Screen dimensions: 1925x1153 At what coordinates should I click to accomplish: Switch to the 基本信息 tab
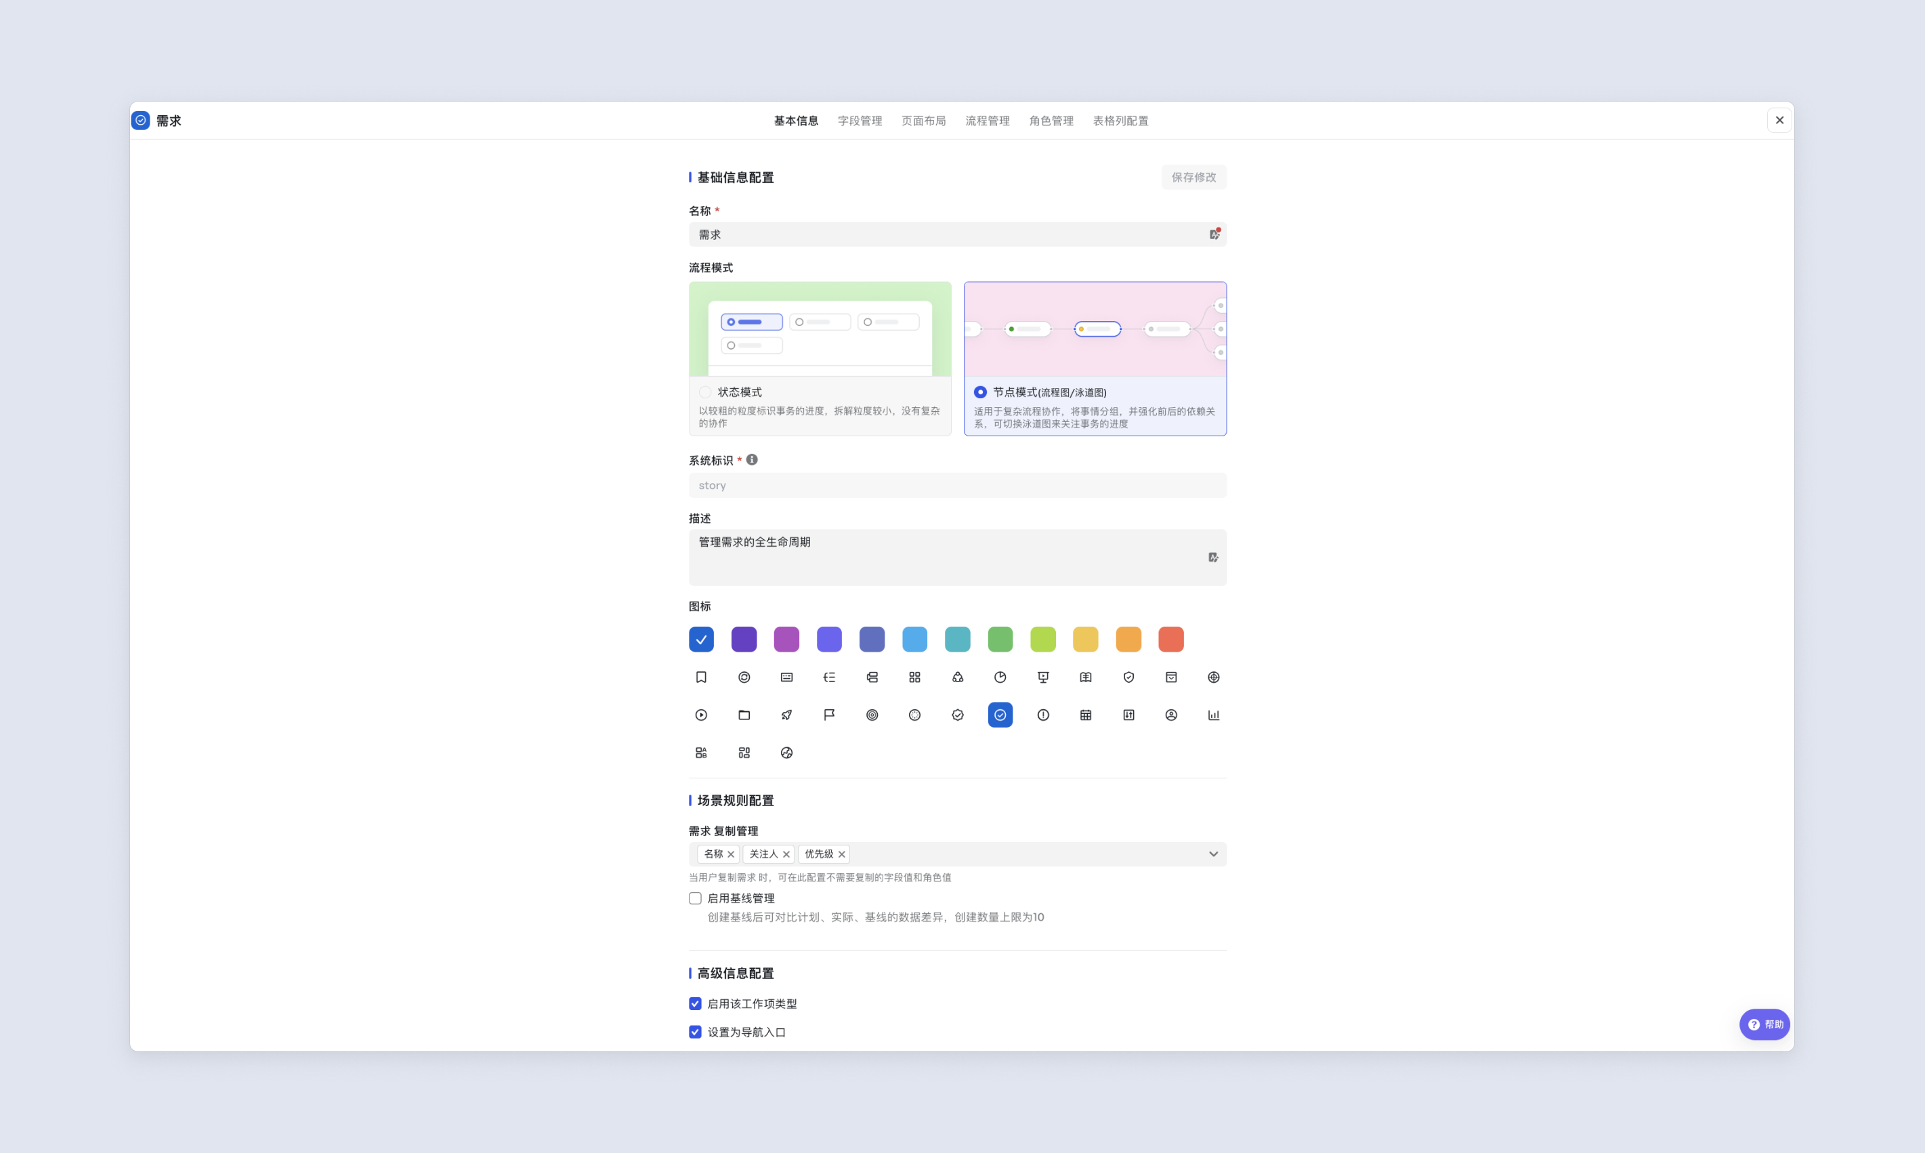click(x=795, y=121)
